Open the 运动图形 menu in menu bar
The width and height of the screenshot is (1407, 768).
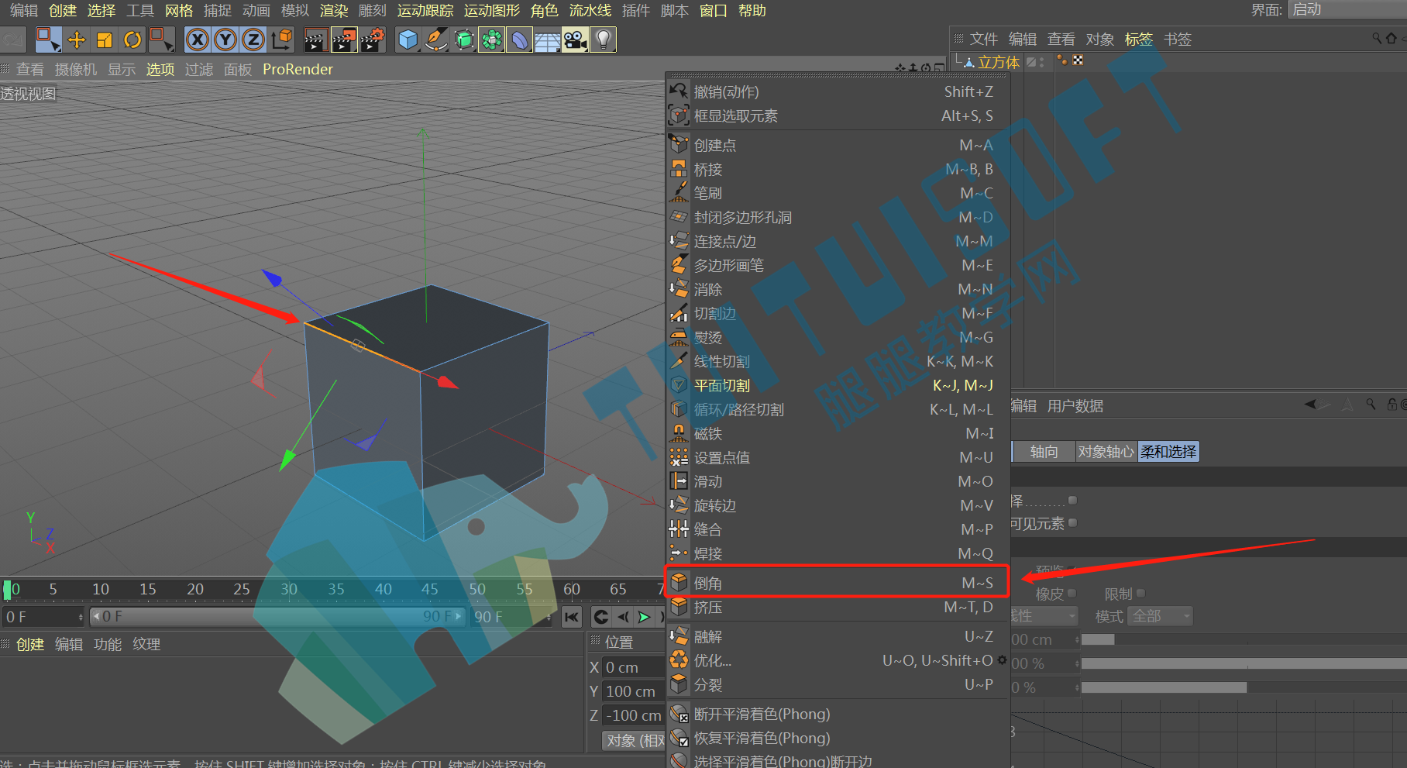[x=492, y=10]
